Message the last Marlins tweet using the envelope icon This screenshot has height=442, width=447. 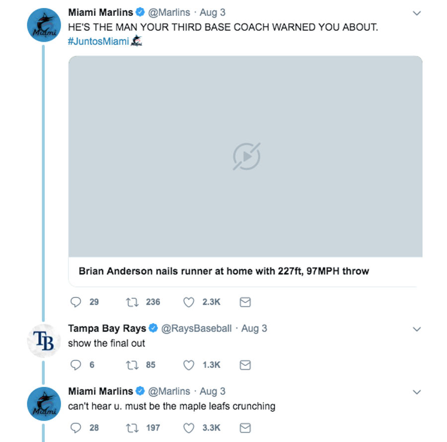click(245, 428)
